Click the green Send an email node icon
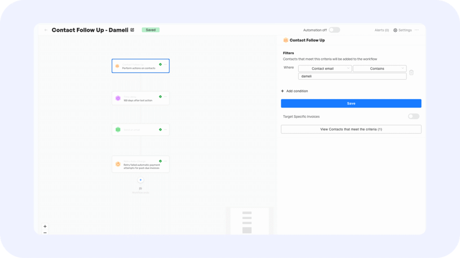 tap(118, 129)
